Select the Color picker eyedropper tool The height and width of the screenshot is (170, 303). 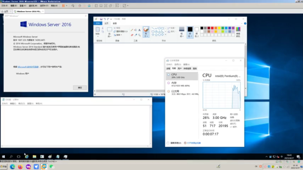pos(135,35)
